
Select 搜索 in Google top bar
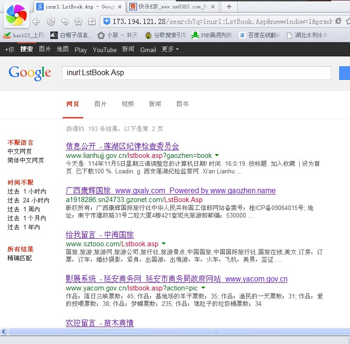[x=26, y=49]
